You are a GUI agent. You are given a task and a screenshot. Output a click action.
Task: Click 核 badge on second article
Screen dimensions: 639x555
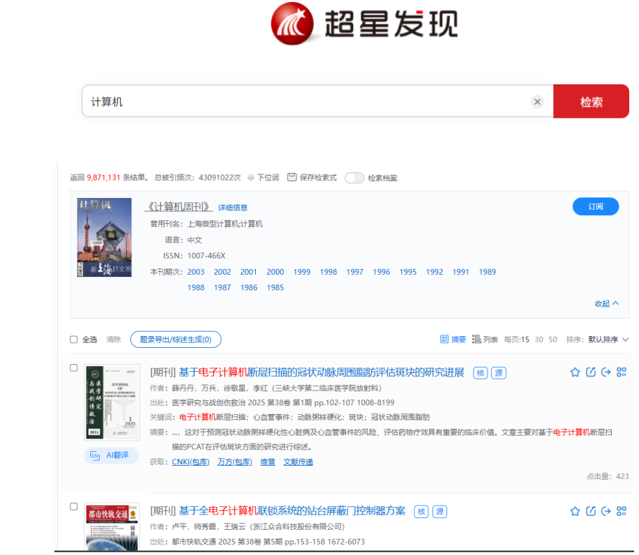click(x=421, y=512)
